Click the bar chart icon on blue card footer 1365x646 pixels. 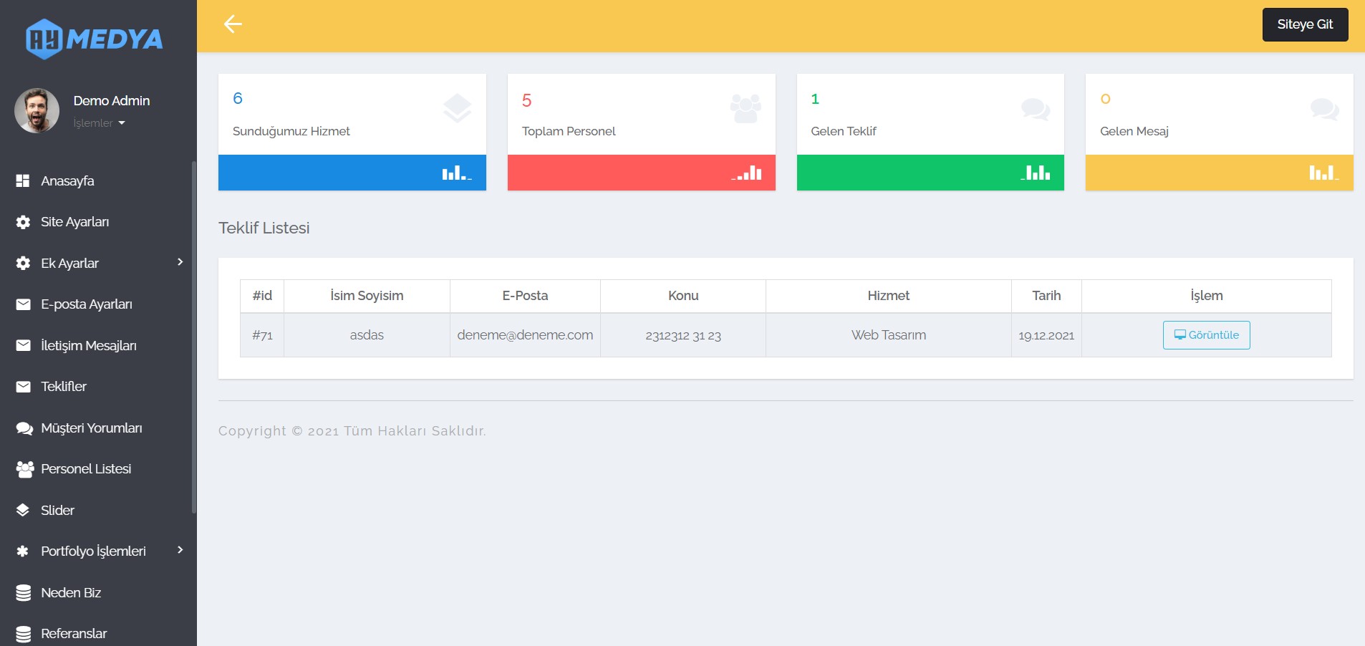click(x=456, y=173)
